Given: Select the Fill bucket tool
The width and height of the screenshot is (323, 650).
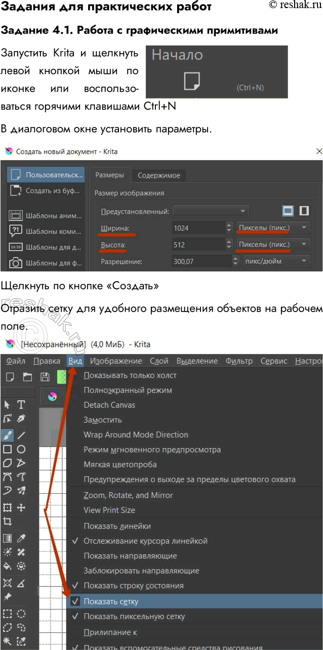Looking at the screenshot, I should click(8, 565).
